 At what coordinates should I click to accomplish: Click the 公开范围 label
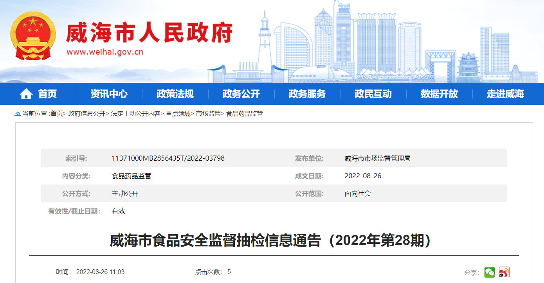click(x=309, y=193)
